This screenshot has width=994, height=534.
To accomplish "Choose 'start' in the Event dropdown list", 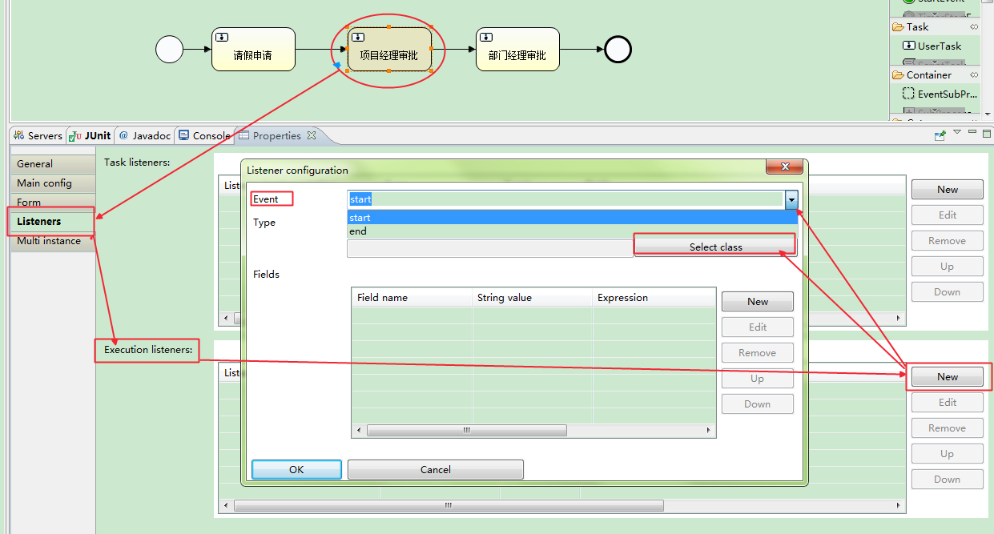I will point(573,217).
